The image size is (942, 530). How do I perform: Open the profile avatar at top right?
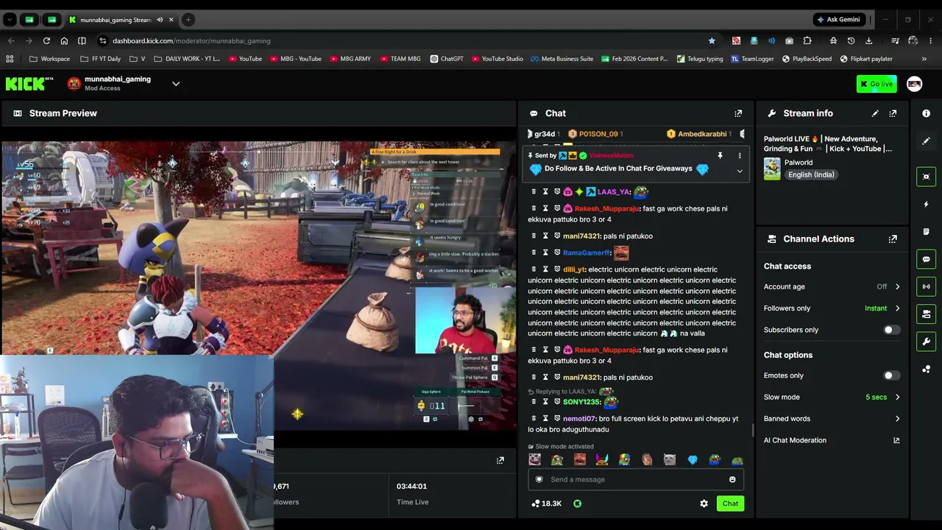tap(914, 84)
